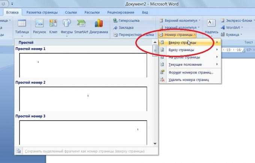Insert a table with Таблица icon
This screenshot has width=255, height=163.
click(22, 23)
